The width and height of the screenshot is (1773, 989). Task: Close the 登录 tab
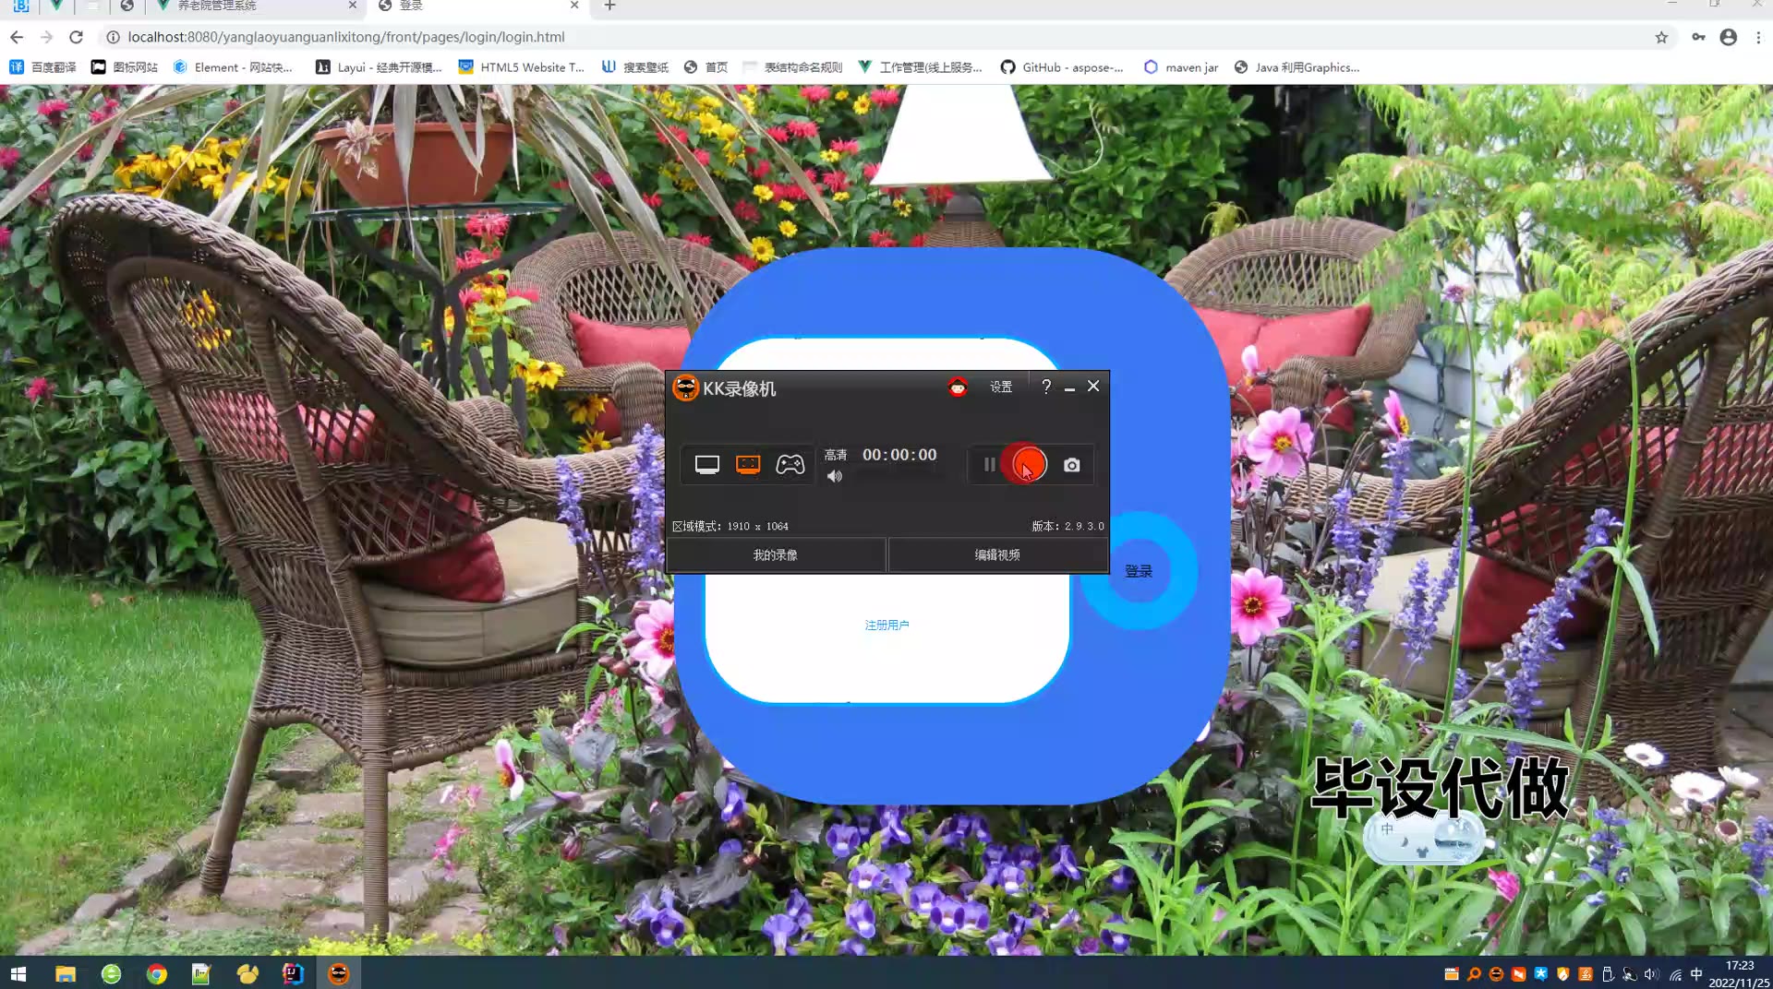pos(574,6)
